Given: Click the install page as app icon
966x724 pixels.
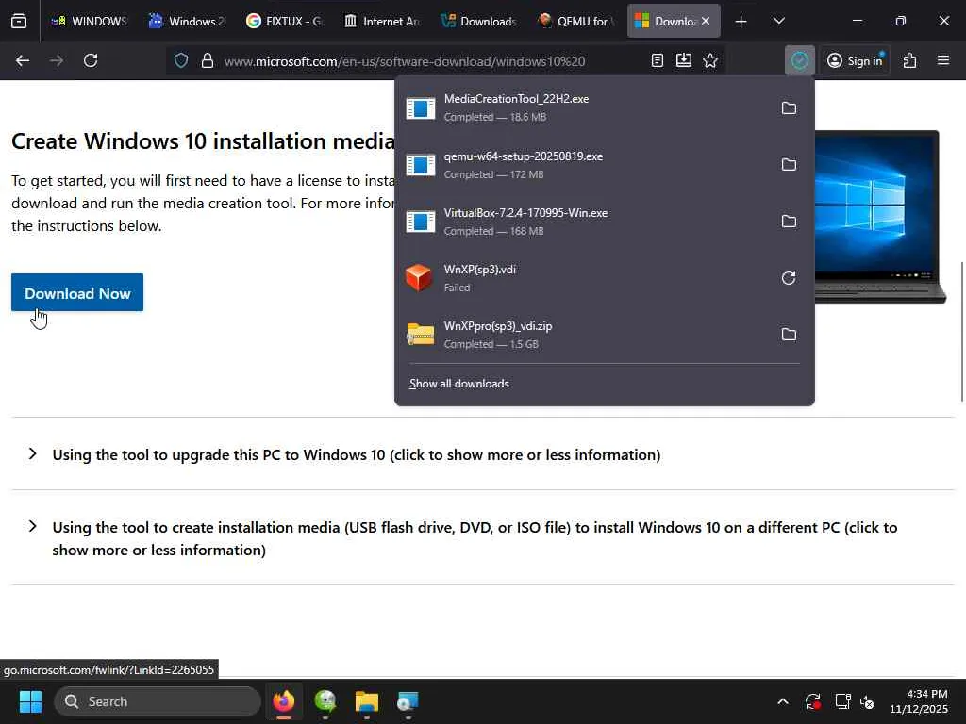Looking at the screenshot, I should tap(684, 60).
